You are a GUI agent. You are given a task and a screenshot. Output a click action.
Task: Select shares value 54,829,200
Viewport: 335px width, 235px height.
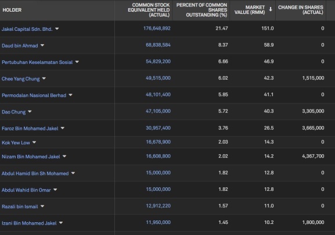158,62
